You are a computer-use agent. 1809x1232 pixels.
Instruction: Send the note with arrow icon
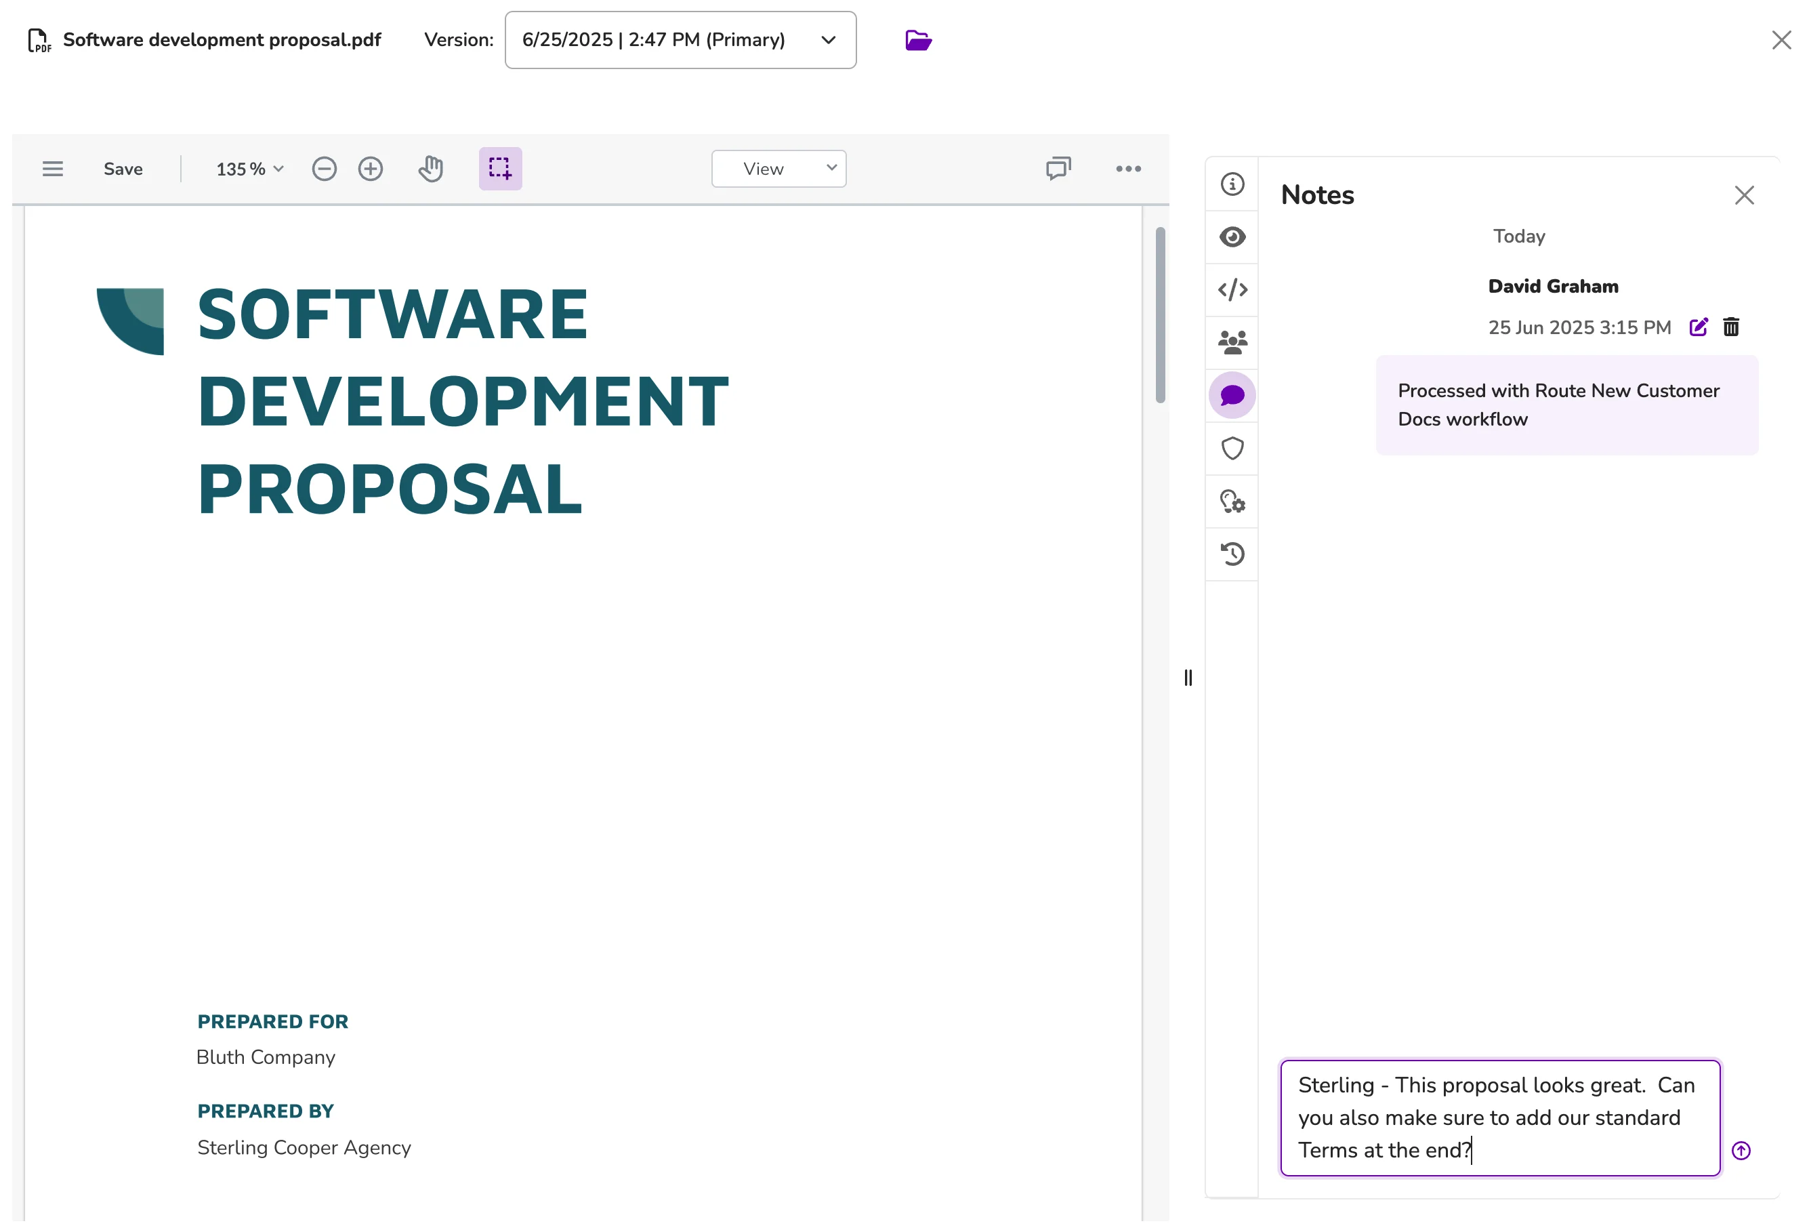(x=1741, y=1150)
